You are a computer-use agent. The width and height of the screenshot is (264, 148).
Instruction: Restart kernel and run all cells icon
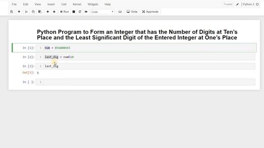86,12
